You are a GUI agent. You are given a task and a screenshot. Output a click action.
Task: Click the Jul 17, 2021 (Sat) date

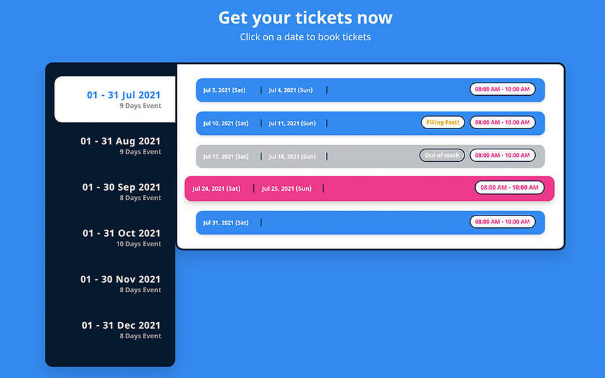point(226,156)
